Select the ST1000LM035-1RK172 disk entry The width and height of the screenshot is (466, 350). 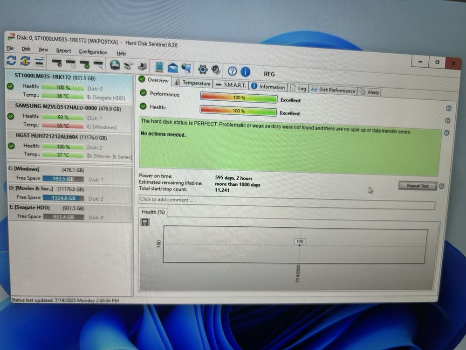(69, 87)
